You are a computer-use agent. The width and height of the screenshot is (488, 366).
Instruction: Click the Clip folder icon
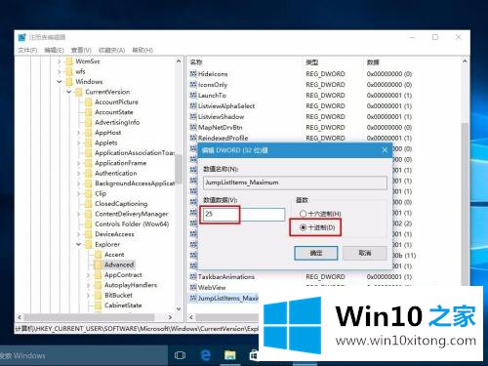(x=88, y=193)
